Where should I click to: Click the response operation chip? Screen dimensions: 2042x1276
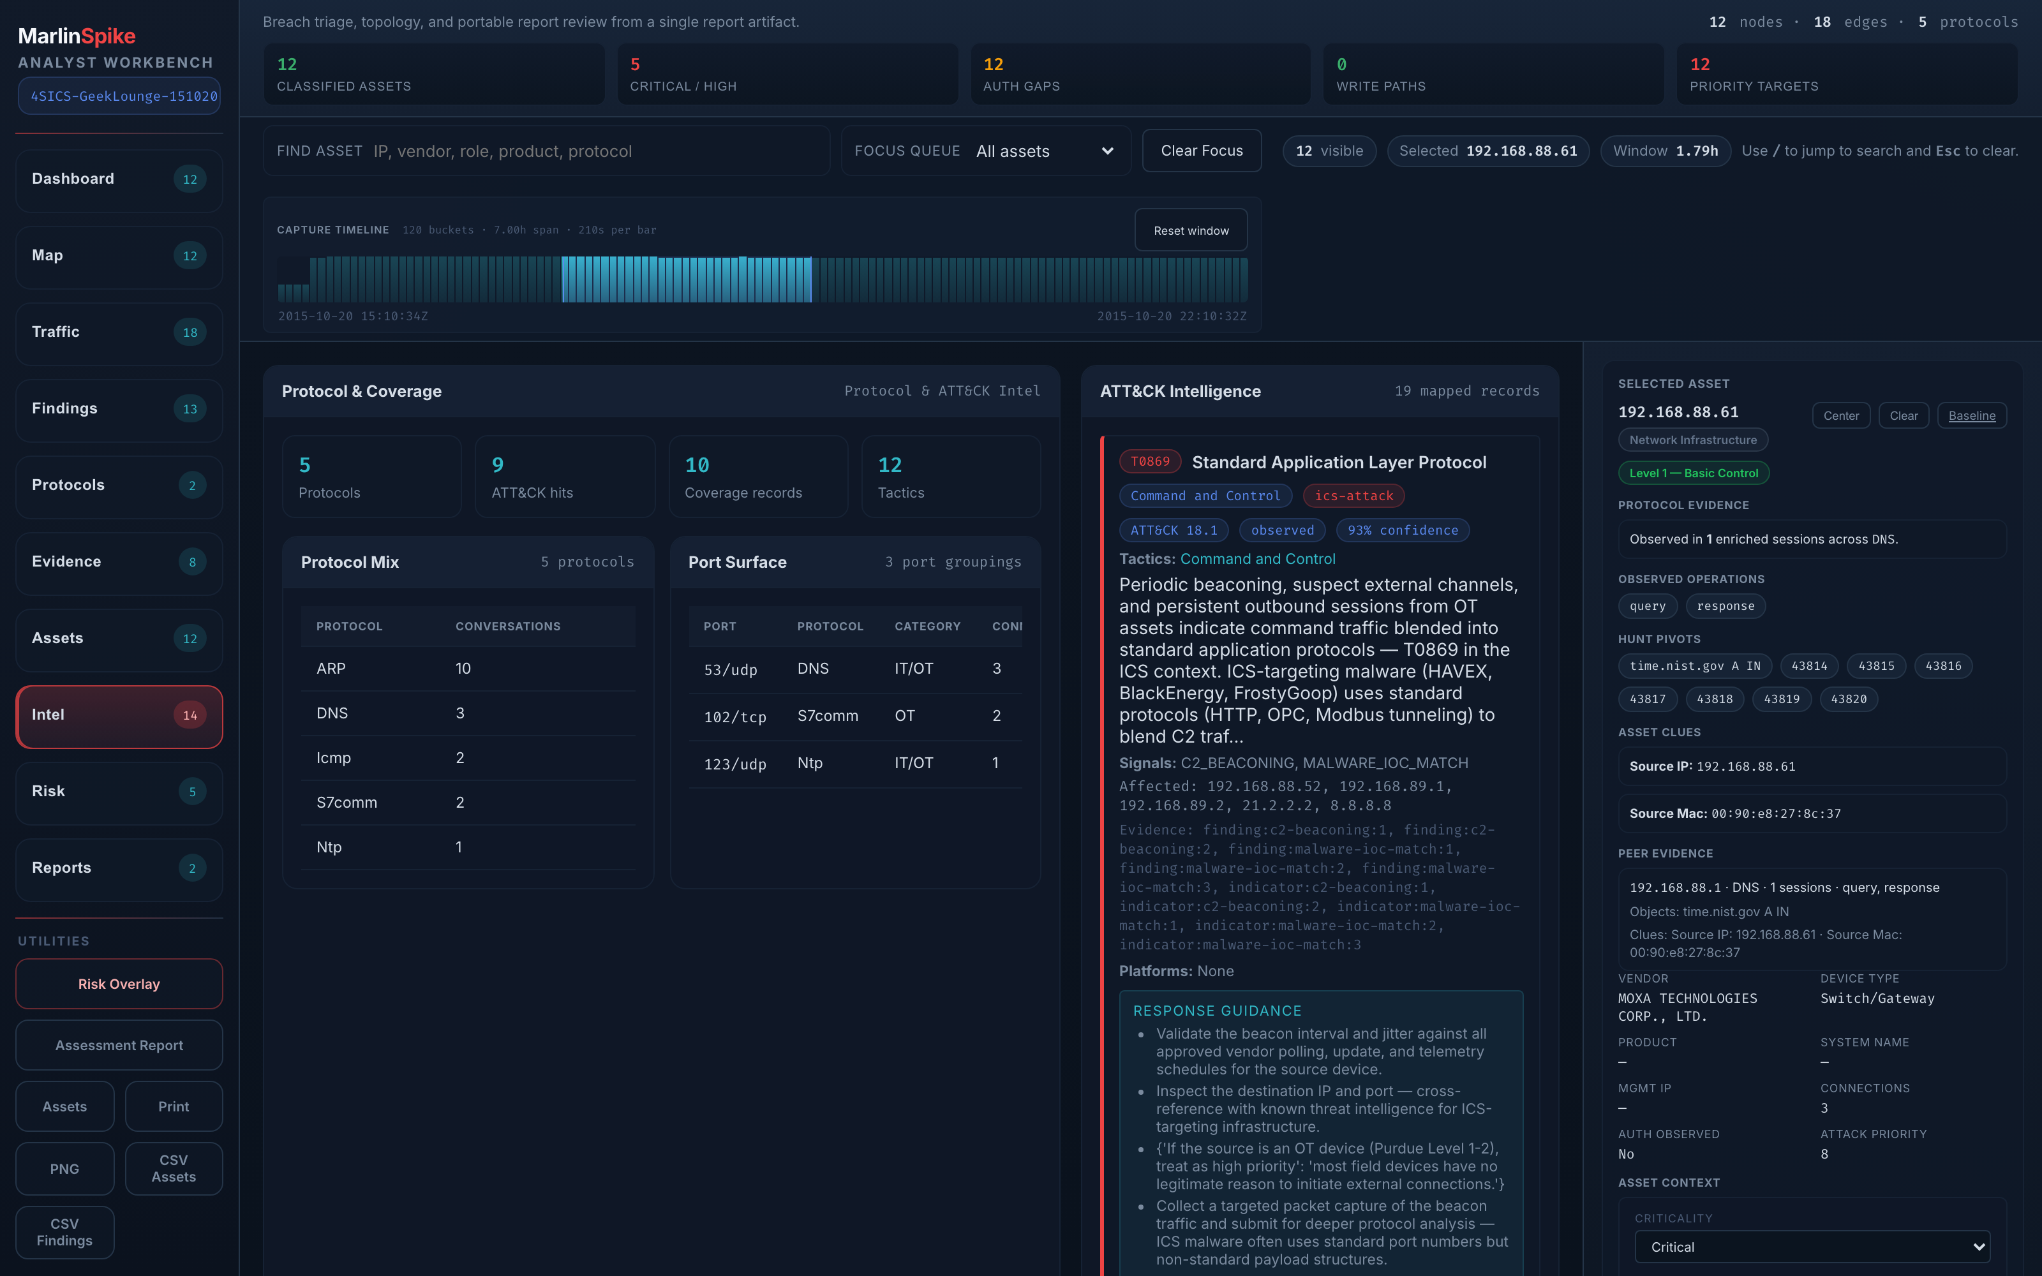click(x=1725, y=606)
